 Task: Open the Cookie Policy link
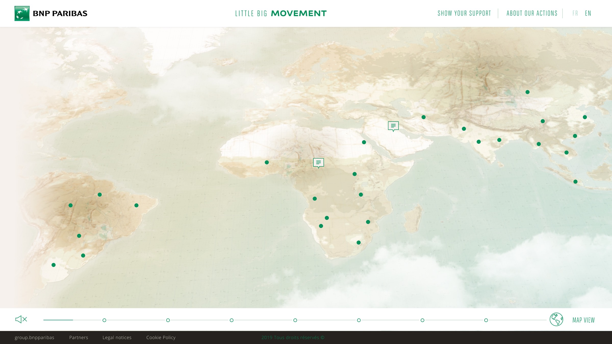click(161, 337)
